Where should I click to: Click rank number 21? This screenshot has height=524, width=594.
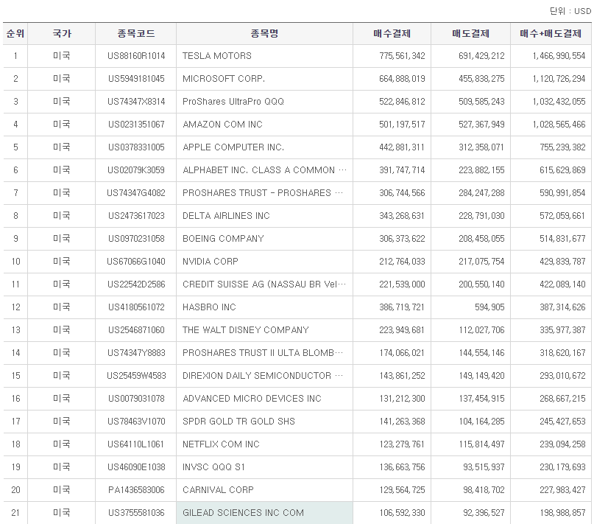coord(15,513)
